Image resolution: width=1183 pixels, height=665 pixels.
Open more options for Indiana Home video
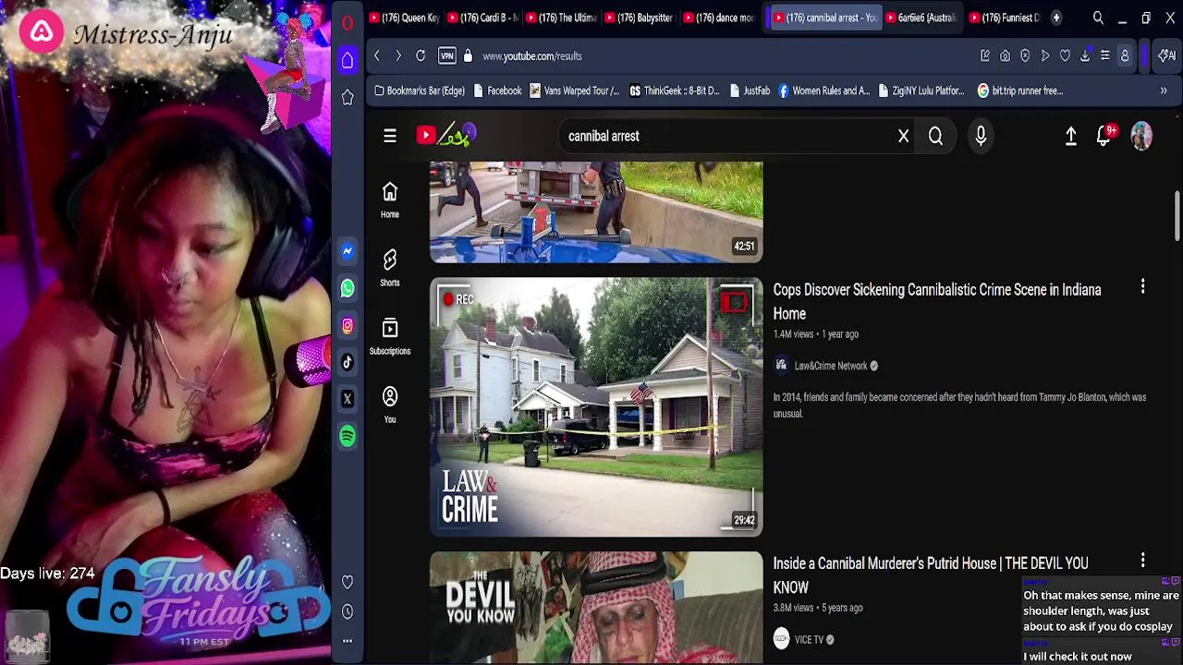point(1142,287)
